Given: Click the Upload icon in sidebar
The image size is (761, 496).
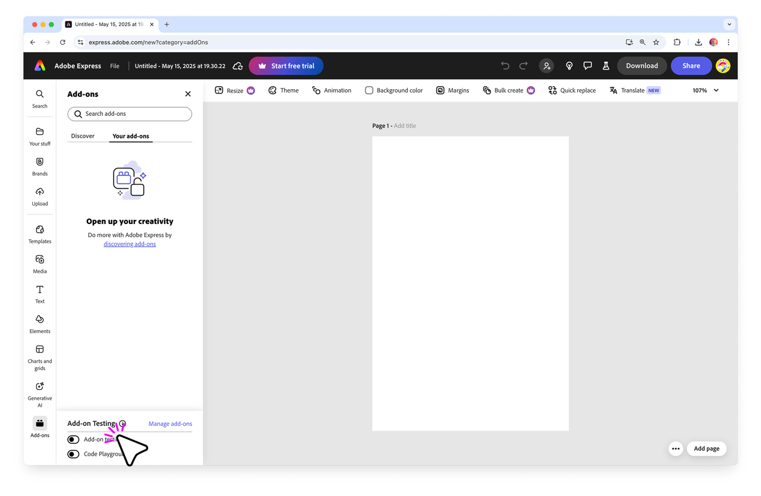Looking at the screenshot, I should pyautogui.click(x=40, y=196).
